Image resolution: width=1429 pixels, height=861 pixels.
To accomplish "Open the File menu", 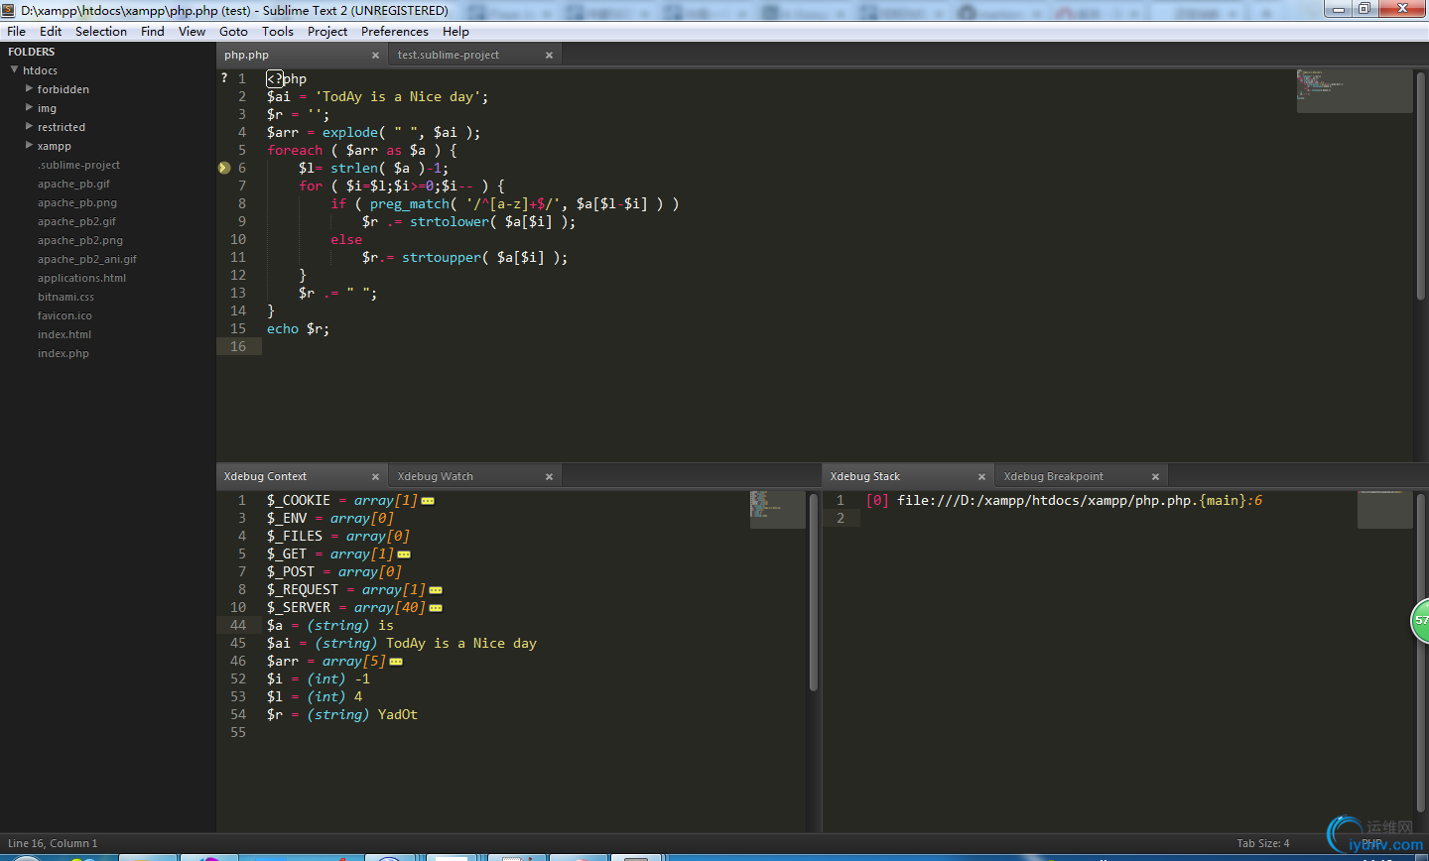I will pyautogui.click(x=16, y=32).
